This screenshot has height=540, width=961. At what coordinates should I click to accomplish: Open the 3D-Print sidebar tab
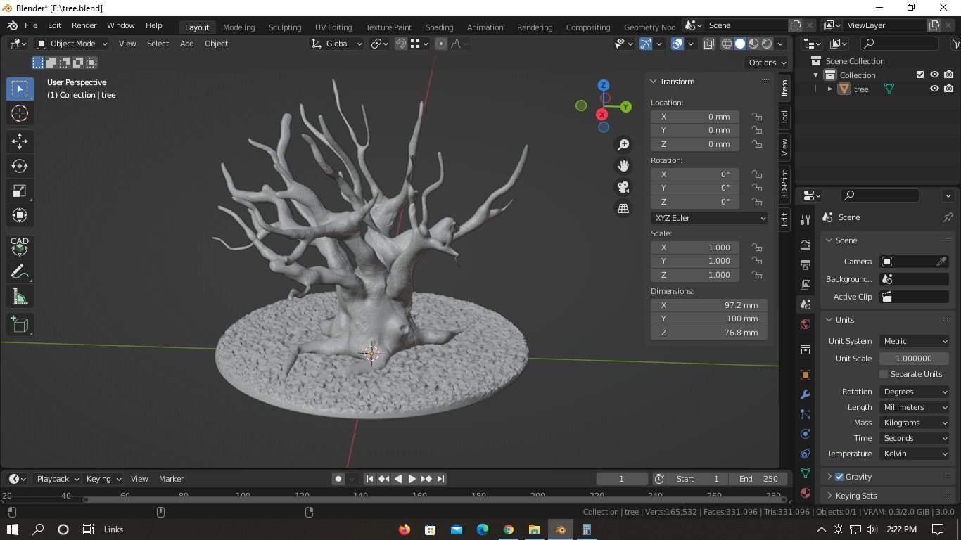point(784,184)
